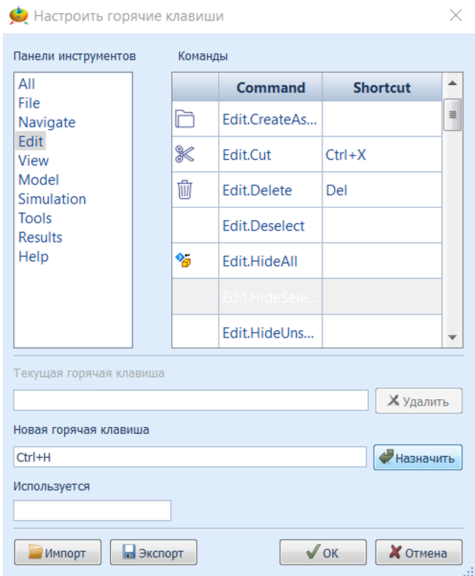The height and width of the screenshot is (576, 475).
Task: Sort by the Shortcut column header
Action: click(x=382, y=88)
